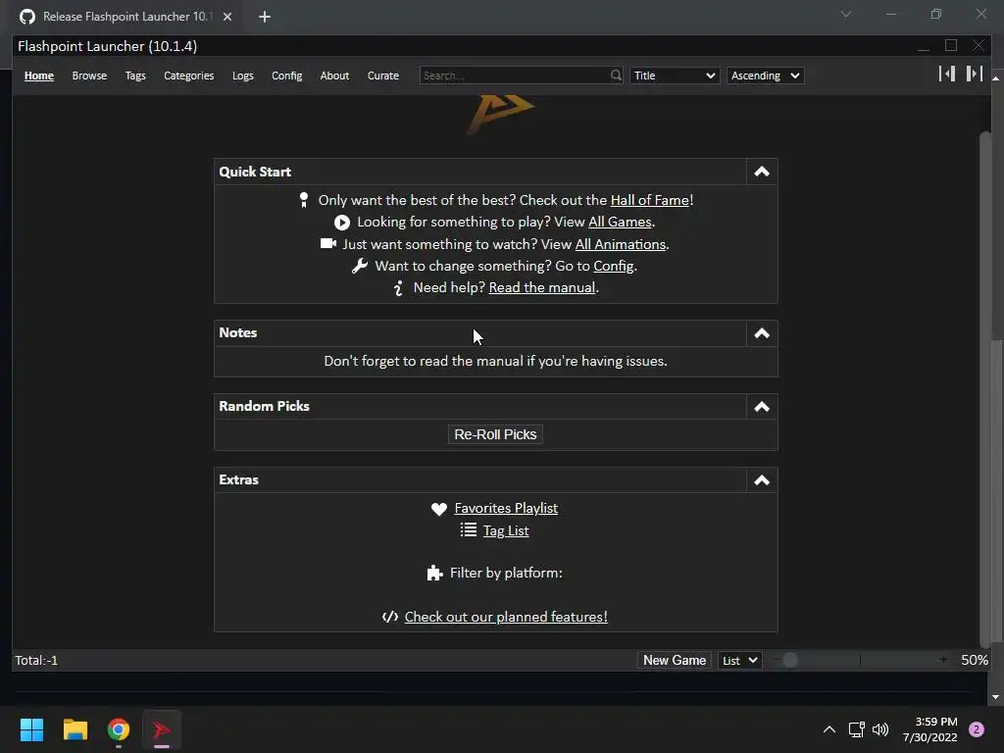This screenshot has height=753, width=1004.
Task: Open volume control in system tray
Action: [x=881, y=729]
